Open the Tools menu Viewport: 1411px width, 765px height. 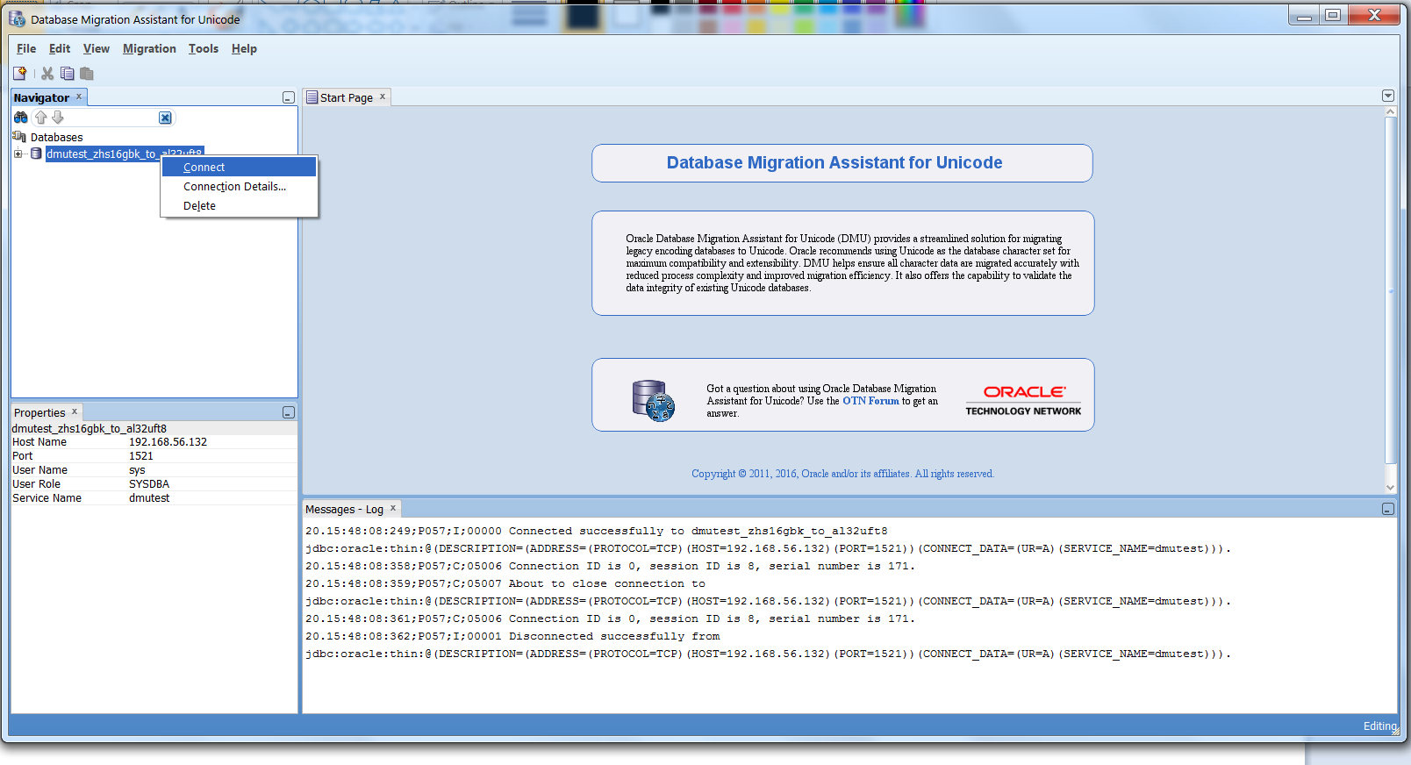[204, 49]
